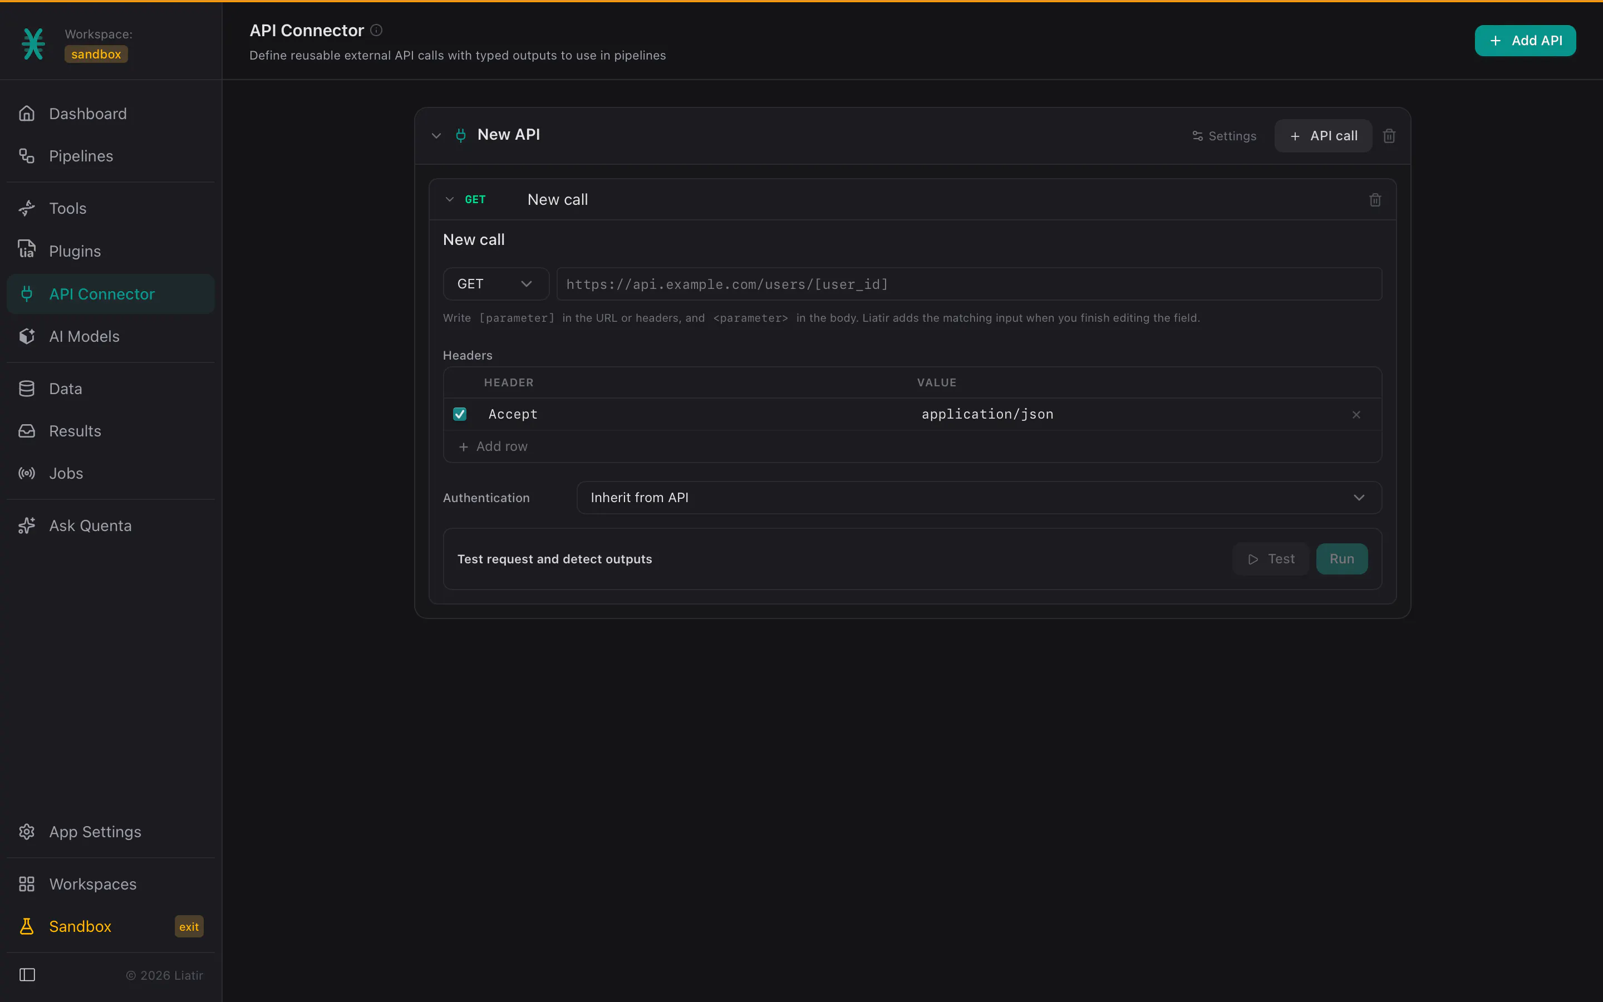Open the Authentication Inherit from API dropdown
1603x1002 pixels.
(979, 498)
